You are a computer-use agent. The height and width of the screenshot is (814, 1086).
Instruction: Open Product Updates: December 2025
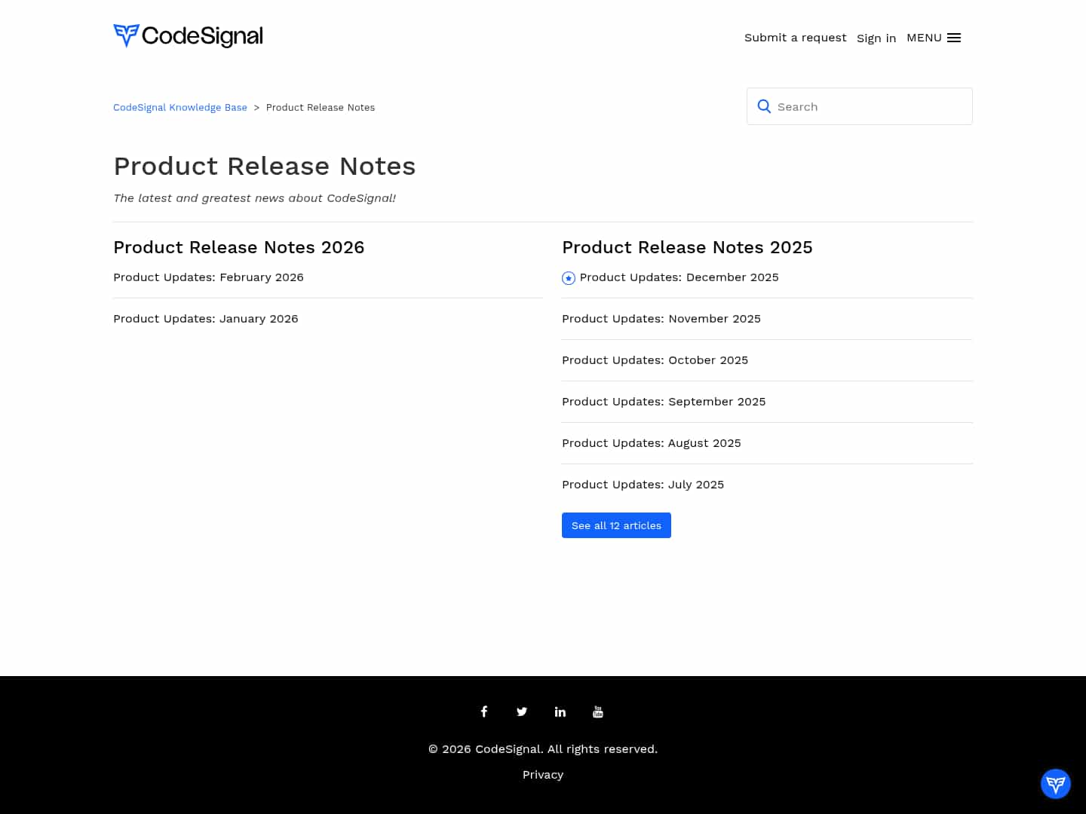coord(679,277)
